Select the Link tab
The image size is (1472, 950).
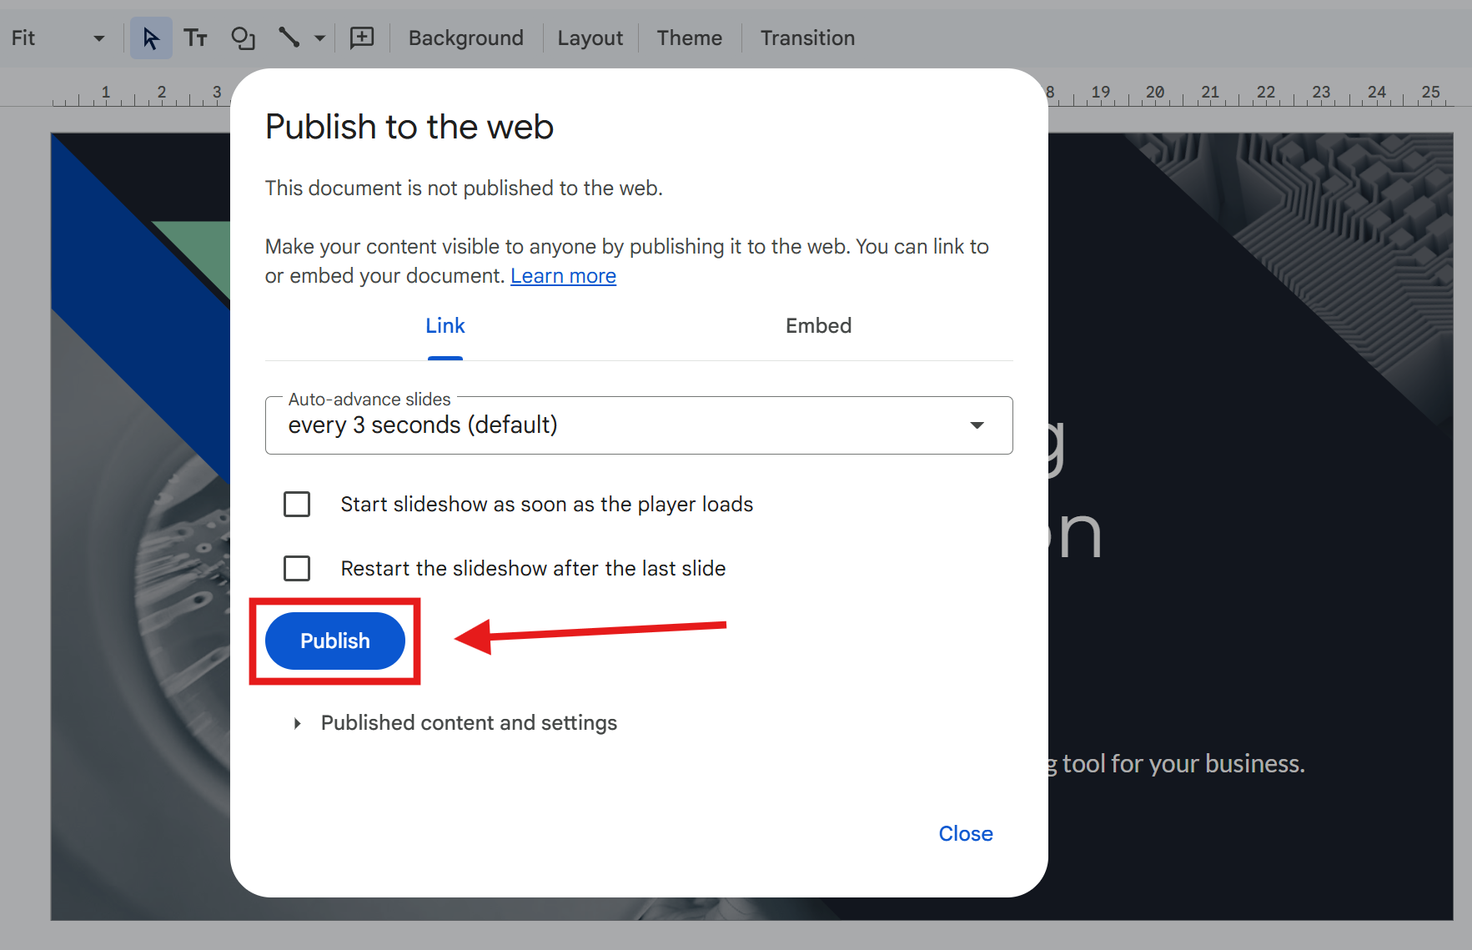pyautogui.click(x=445, y=326)
